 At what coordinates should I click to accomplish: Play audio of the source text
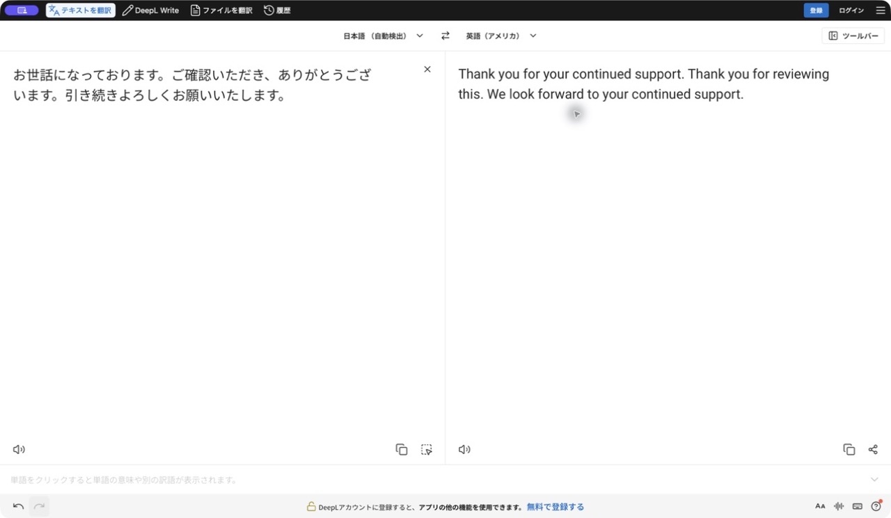coord(19,450)
